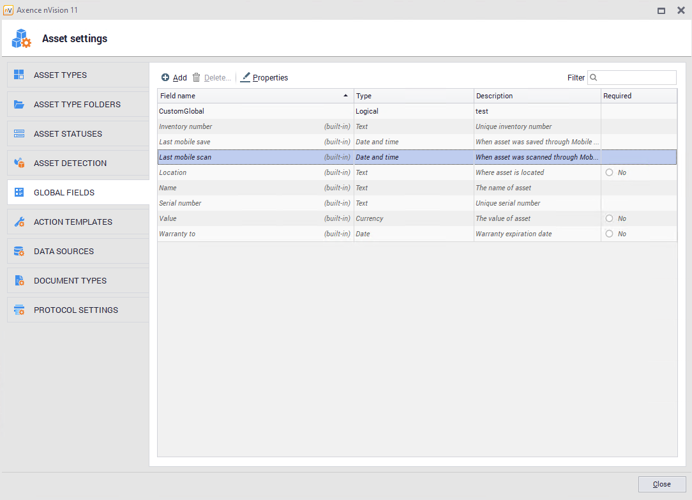Toggle Required radio for Value field
692x500 pixels.
coord(609,218)
